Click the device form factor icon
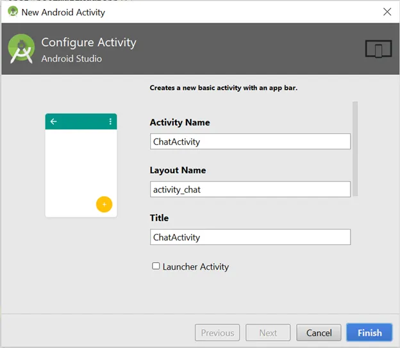Screen dimensions: 400x348 (379, 49)
